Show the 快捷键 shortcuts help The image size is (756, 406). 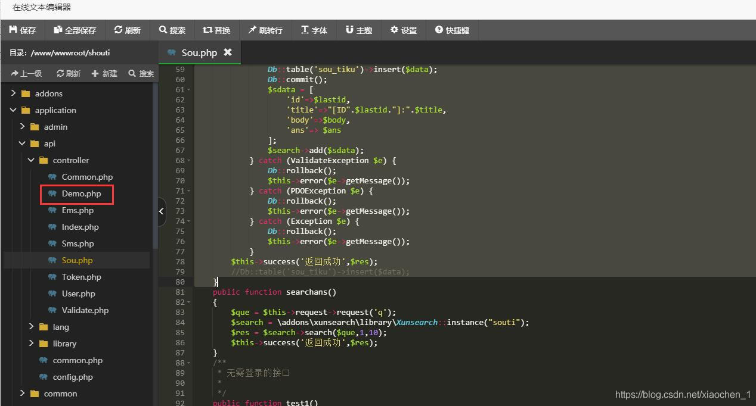coord(452,30)
